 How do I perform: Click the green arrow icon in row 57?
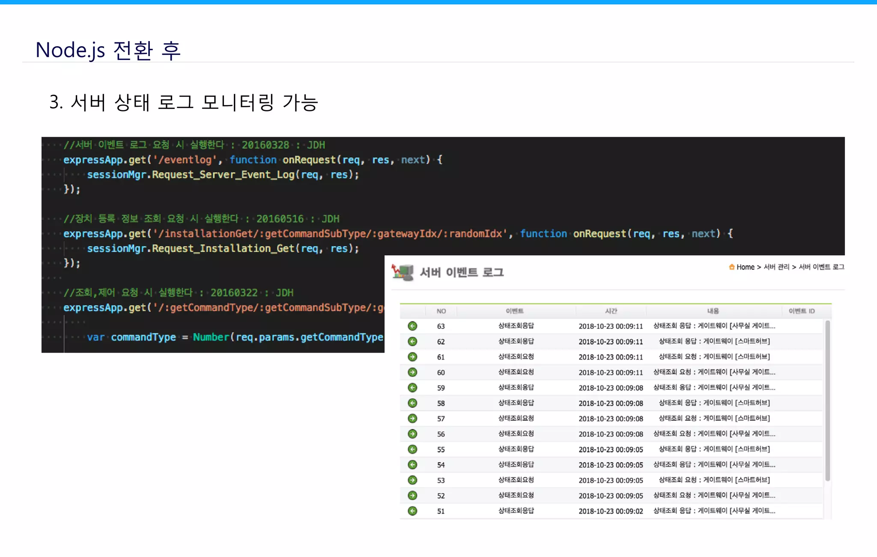pos(412,419)
